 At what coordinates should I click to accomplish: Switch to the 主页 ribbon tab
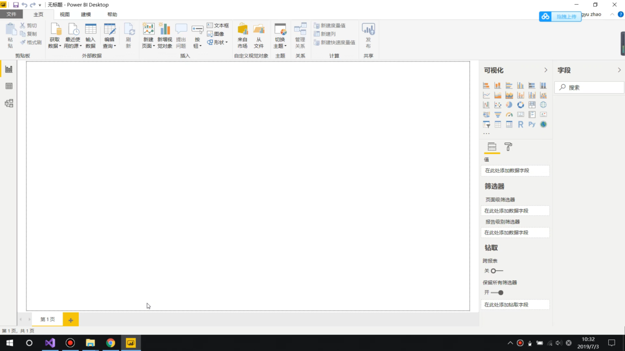click(39, 15)
